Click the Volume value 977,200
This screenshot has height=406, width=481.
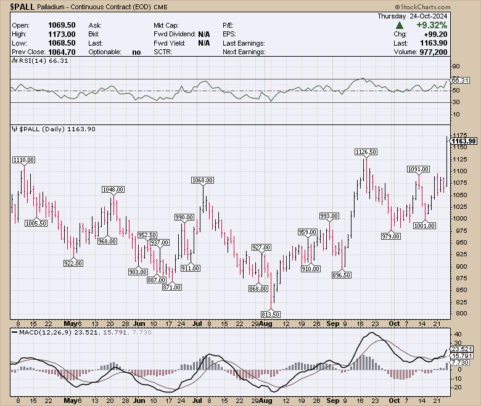pos(433,52)
